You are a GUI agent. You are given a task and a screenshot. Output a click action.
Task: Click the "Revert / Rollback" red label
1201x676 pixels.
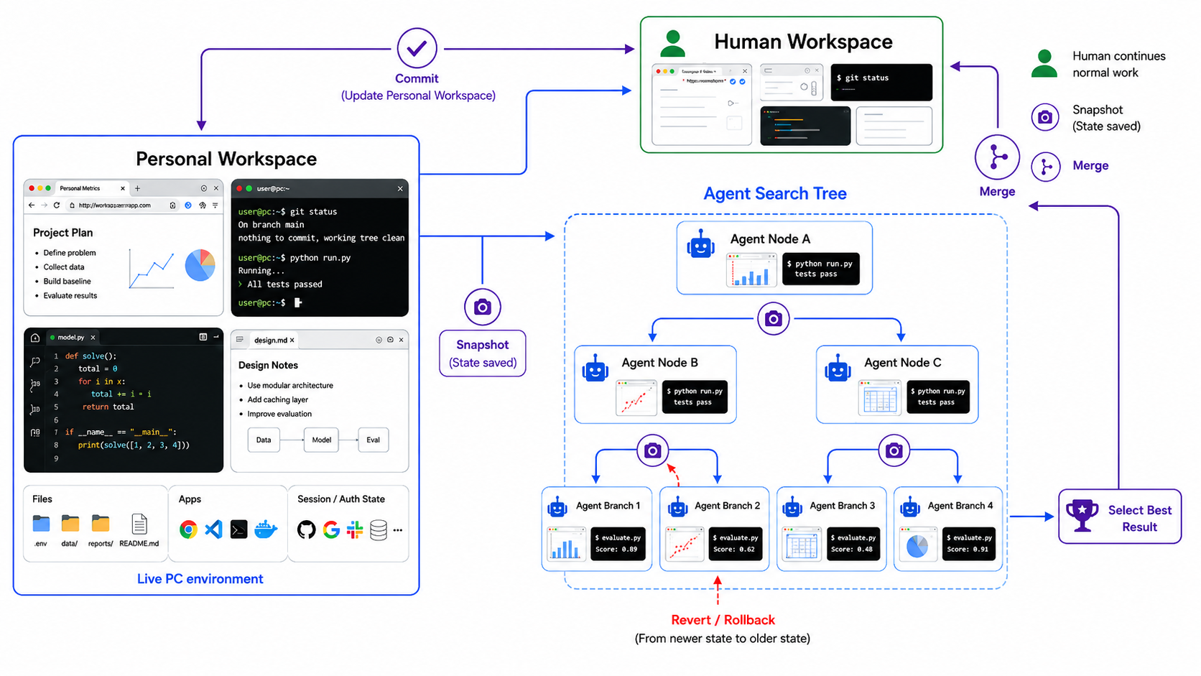click(723, 620)
